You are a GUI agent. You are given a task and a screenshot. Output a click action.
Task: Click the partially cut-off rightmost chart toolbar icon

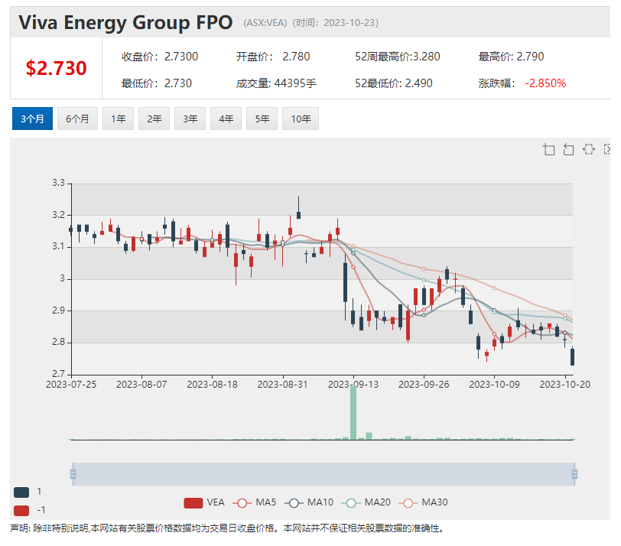607,149
